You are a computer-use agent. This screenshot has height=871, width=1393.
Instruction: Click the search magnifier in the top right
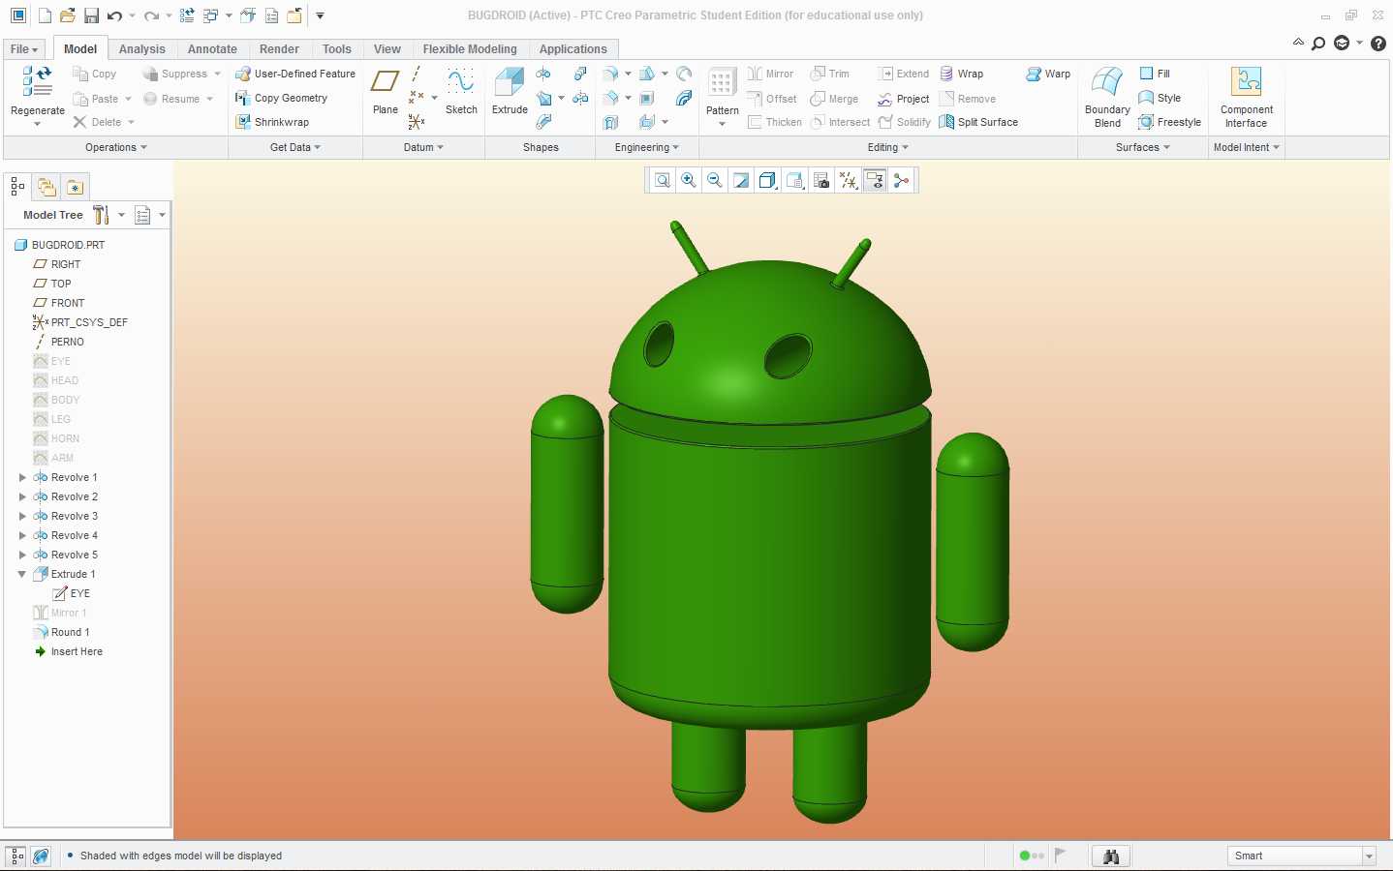click(x=1318, y=43)
